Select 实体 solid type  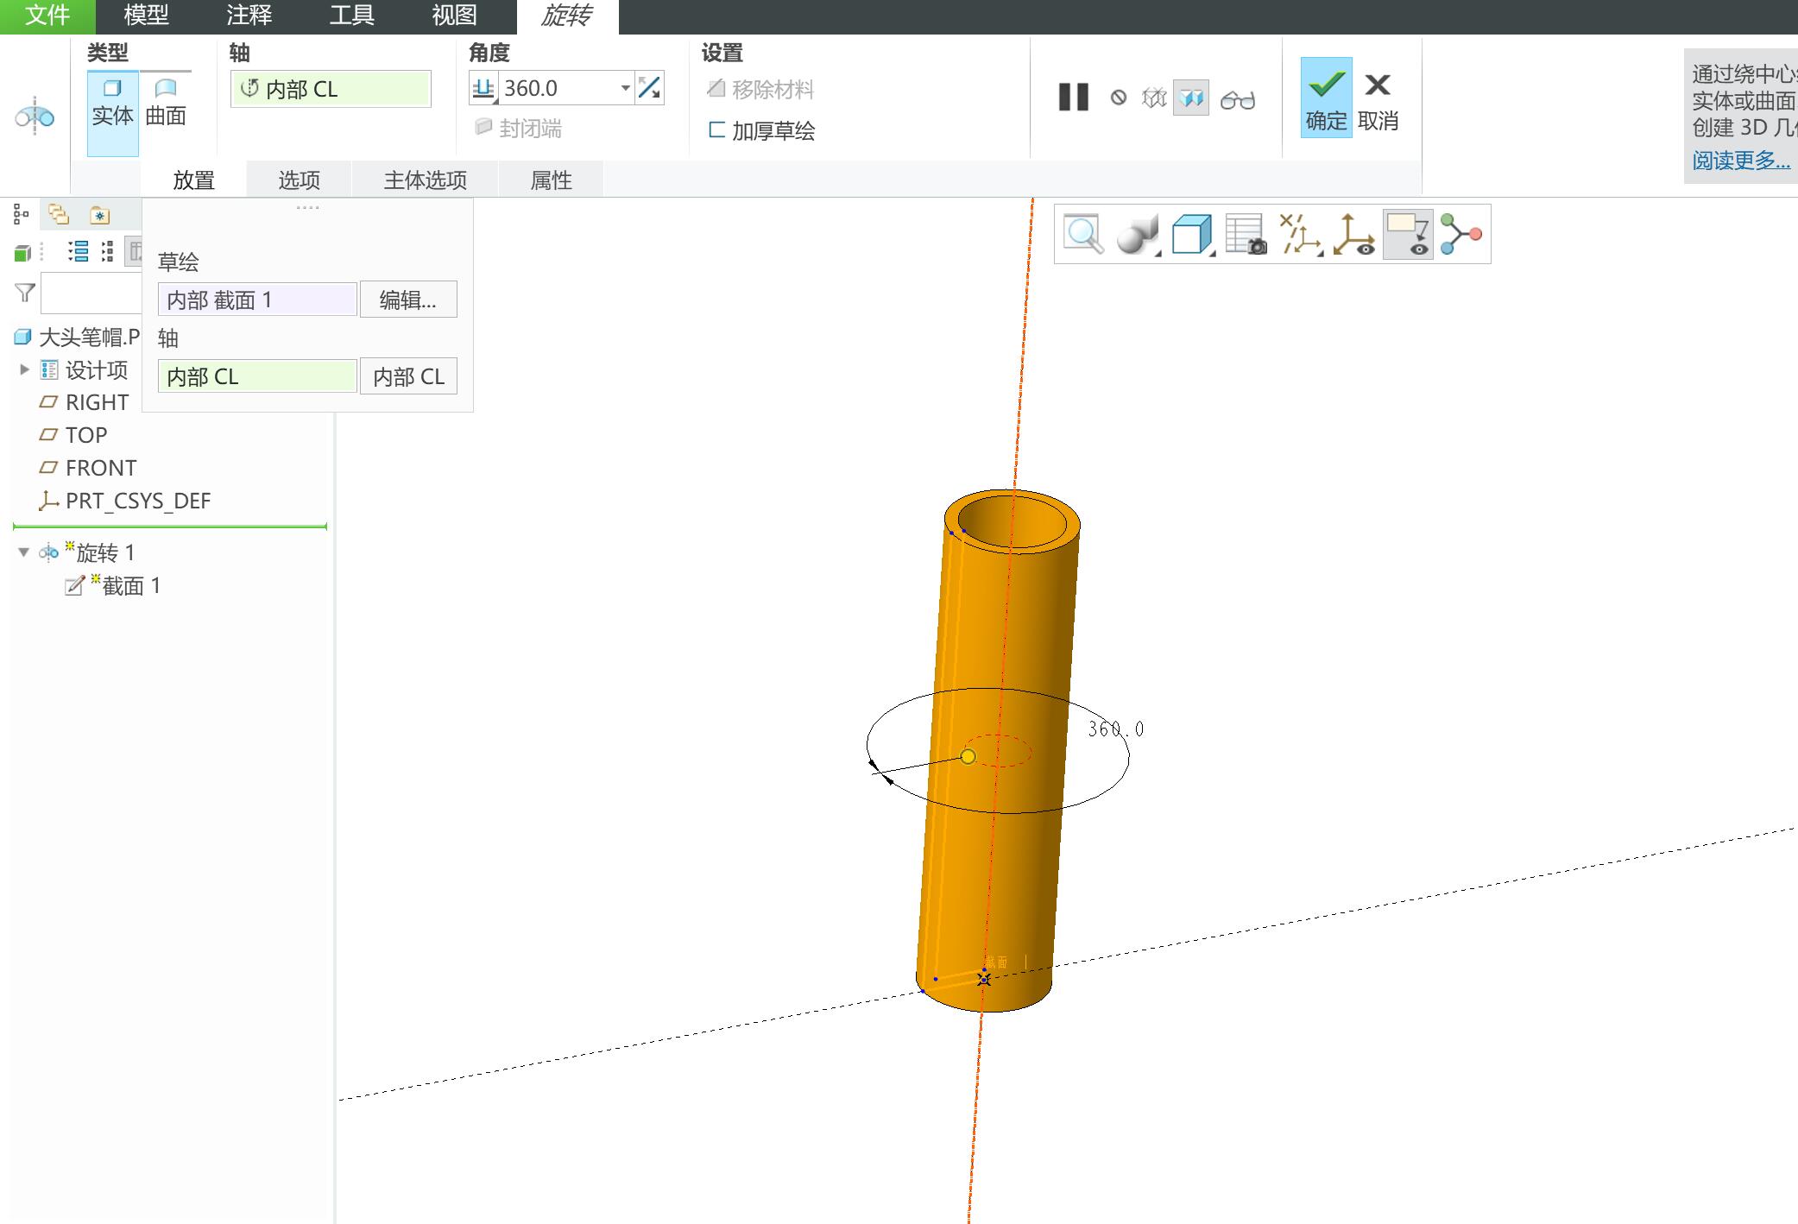(112, 103)
